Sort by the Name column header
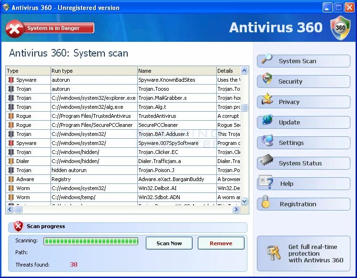The height and width of the screenshot is (278, 357). tap(177, 71)
